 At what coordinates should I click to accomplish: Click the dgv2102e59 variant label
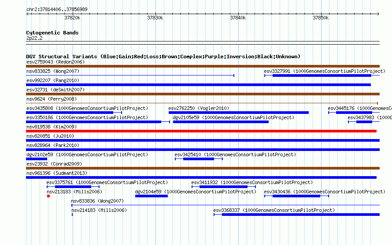click(87, 155)
